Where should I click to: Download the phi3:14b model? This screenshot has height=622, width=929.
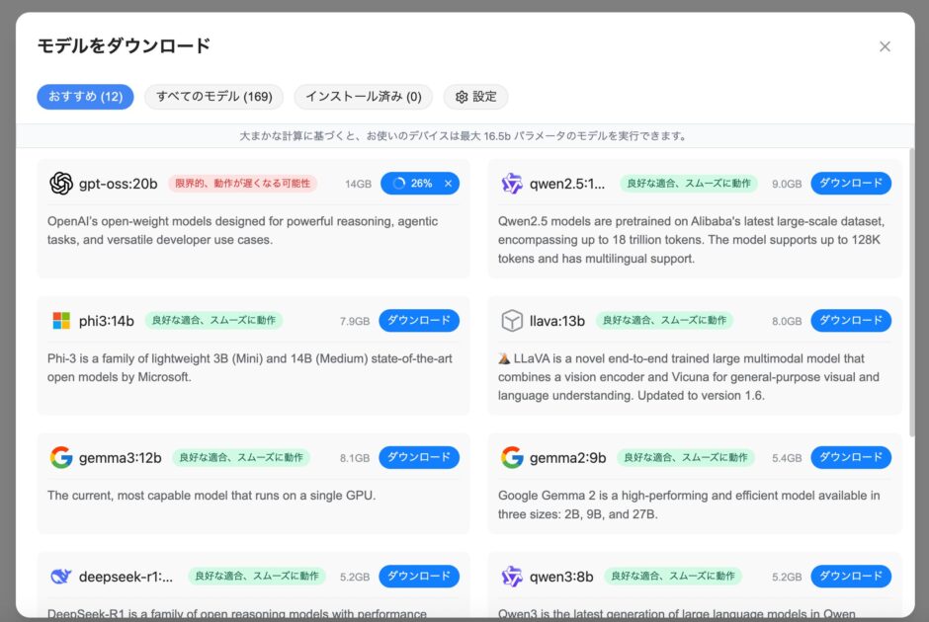(x=419, y=321)
